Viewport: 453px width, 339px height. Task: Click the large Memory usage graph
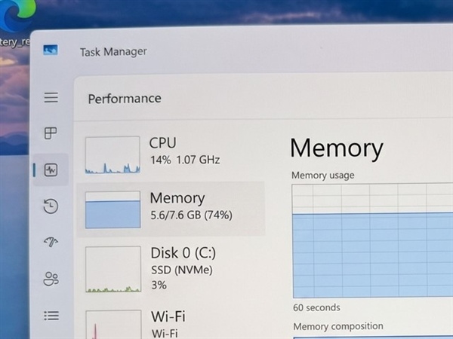(x=372, y=241)
